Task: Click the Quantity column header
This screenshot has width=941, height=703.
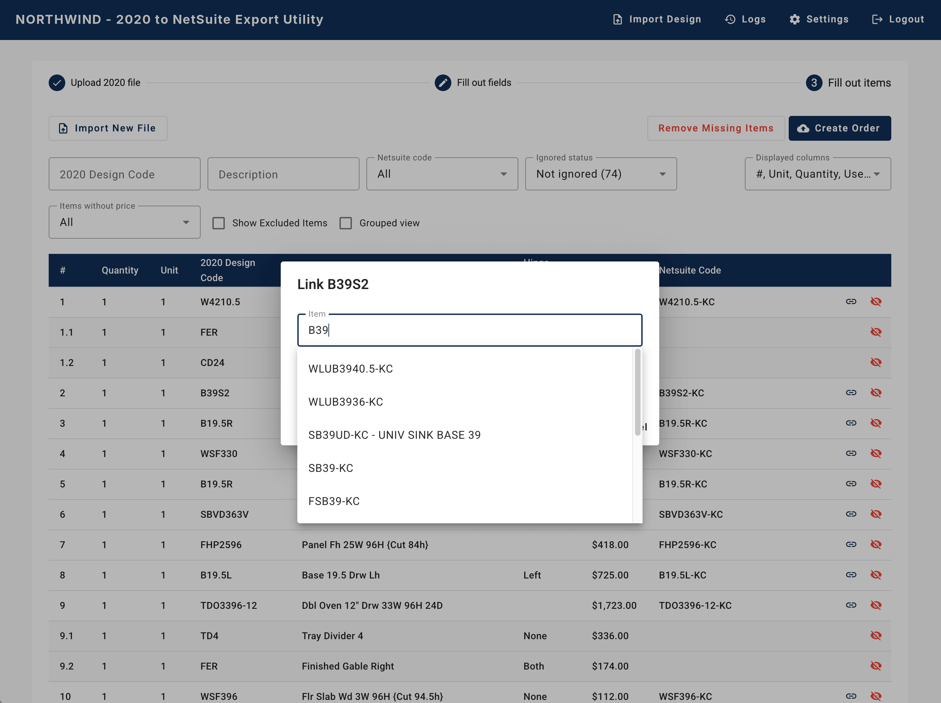Action: [119, 270]
